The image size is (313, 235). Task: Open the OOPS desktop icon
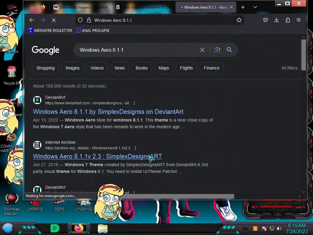(60, 205)
